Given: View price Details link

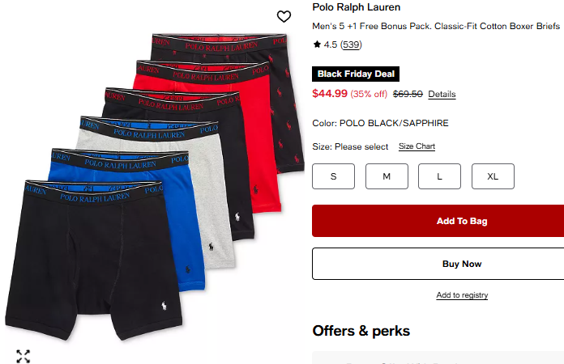Looking at the screenshot, I should tap(442, 94).
